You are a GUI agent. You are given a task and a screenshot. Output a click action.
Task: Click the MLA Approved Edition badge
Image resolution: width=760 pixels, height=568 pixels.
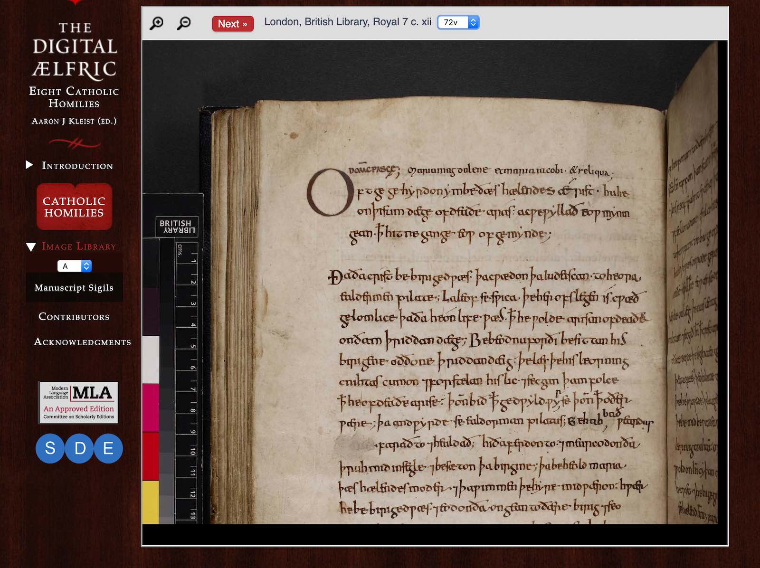click(x=79, y=402)
